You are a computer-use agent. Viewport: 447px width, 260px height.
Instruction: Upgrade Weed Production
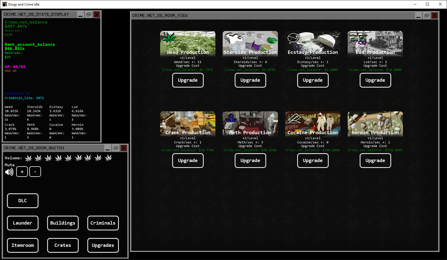click(188, 80)
